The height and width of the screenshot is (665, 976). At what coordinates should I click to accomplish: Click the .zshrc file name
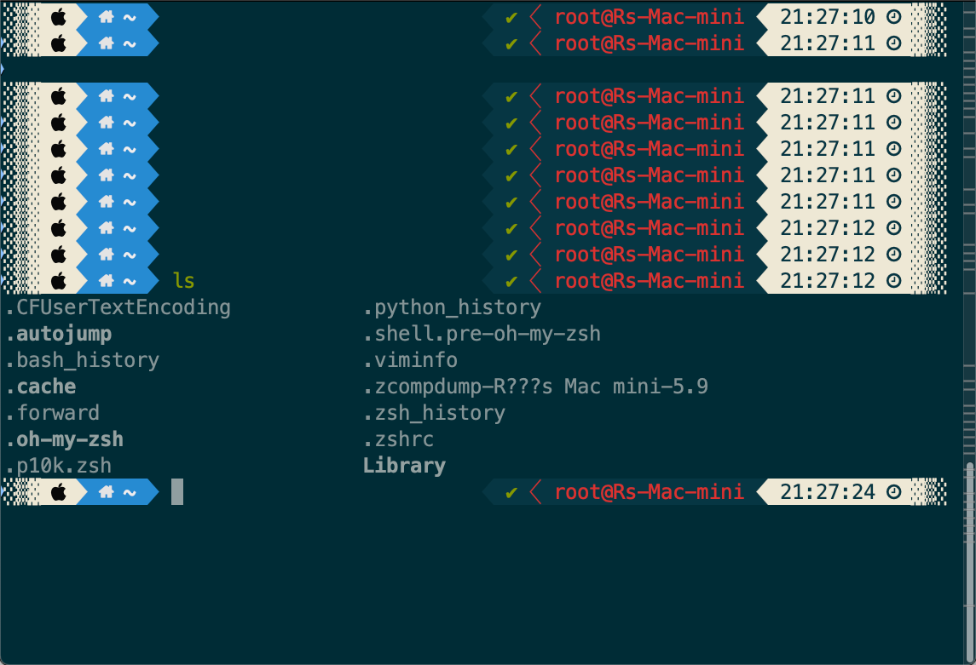[x=398, y=439]
